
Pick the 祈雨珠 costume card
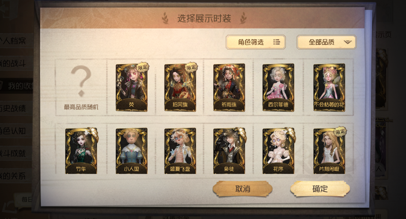tap(229, 88)
